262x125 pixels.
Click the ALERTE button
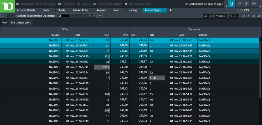click(x=234, y=16)
